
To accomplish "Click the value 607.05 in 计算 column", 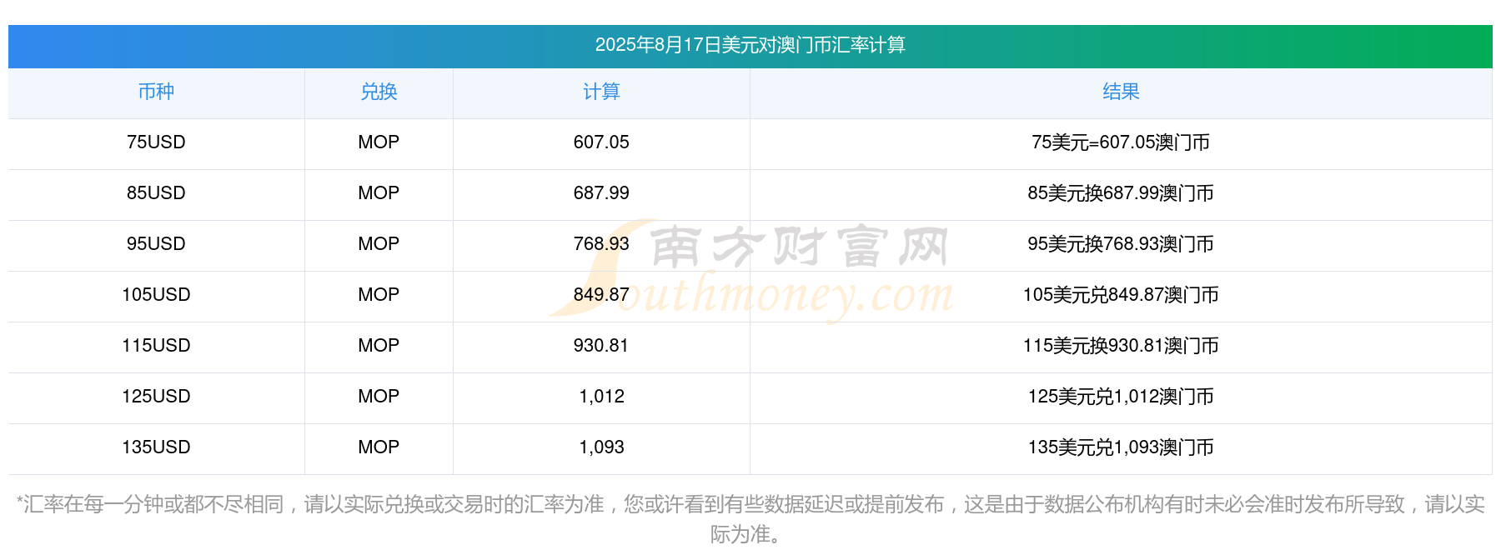I will [601, 142].
